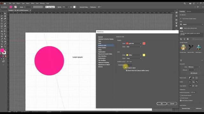Select the Ellipse shape tool

[2, 24]
